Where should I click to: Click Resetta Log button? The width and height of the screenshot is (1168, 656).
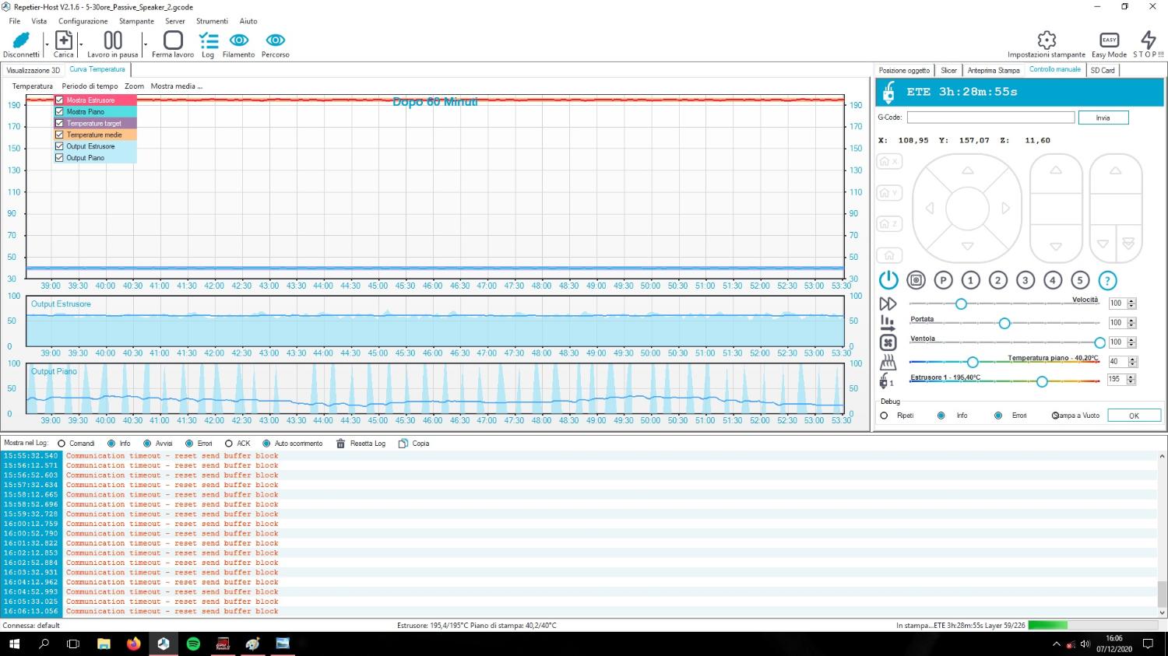(361, 444)
